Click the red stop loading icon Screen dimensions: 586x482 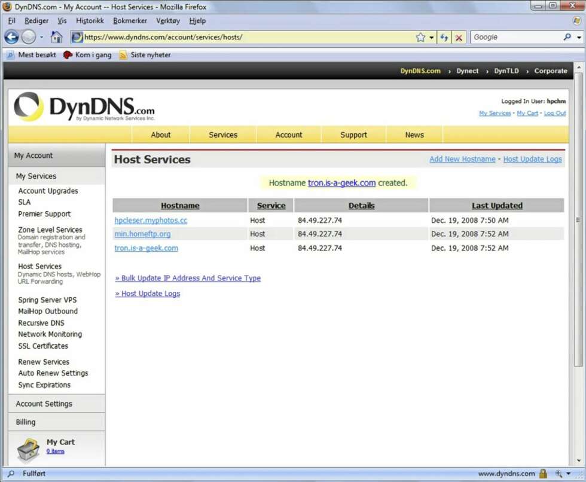coord(459,37)
